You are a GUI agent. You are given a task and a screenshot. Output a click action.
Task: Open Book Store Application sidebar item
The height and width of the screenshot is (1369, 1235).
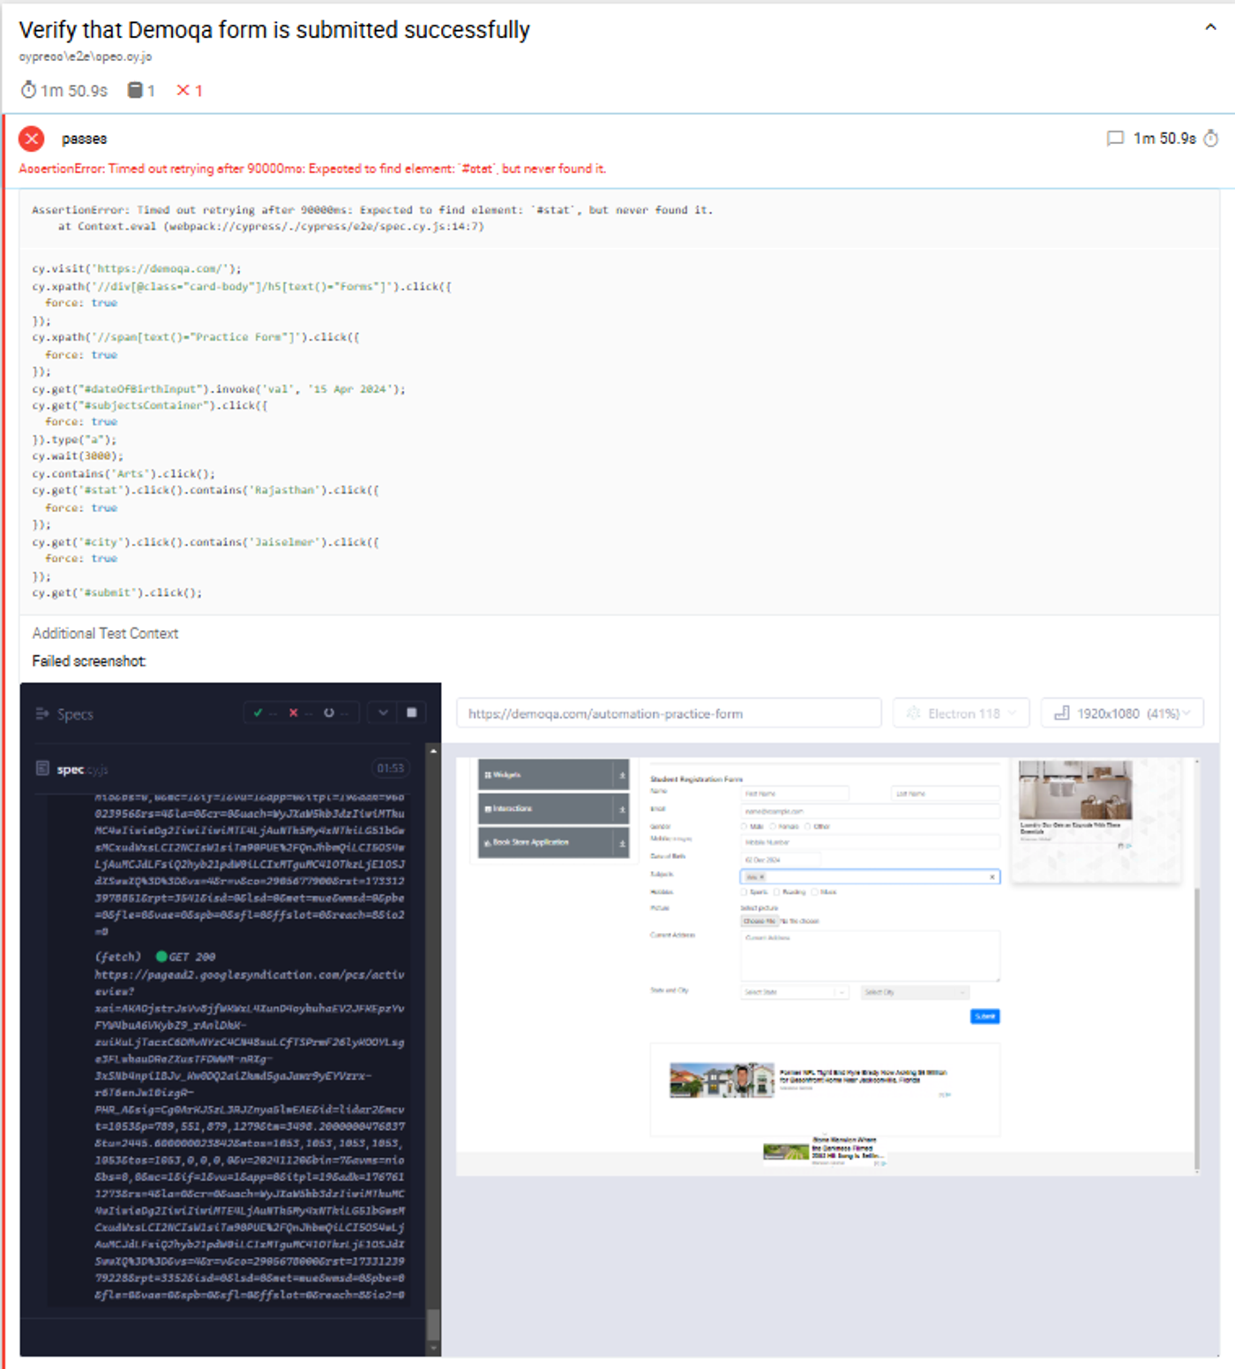[x=553, y=842]
